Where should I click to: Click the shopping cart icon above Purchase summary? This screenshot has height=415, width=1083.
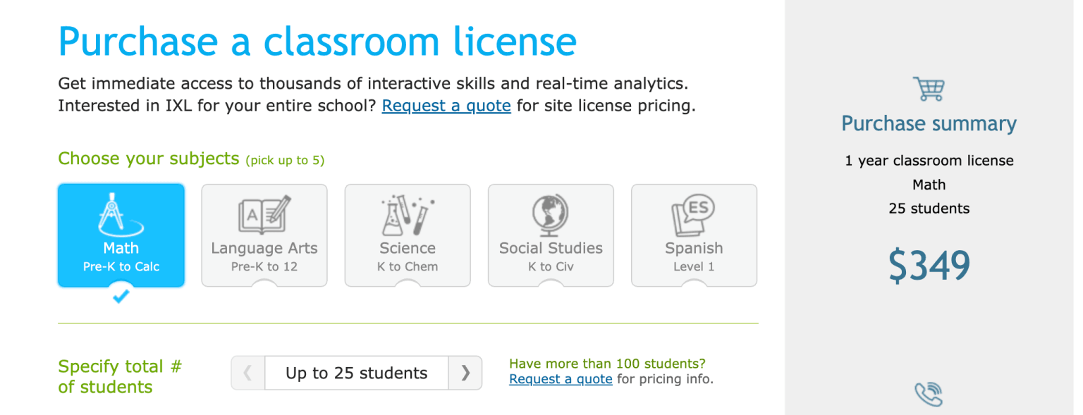[x=929, y=88]
